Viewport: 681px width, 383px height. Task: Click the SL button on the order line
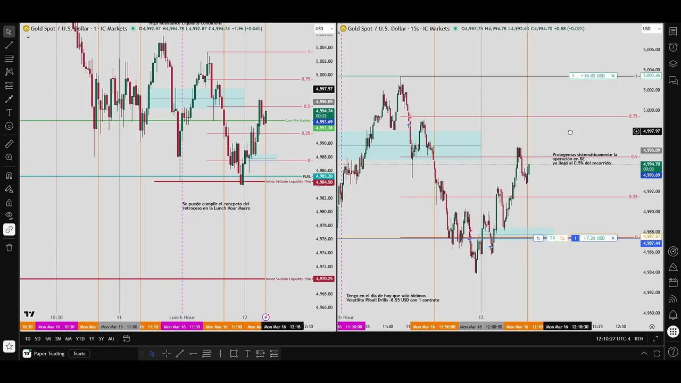point(562,238)
